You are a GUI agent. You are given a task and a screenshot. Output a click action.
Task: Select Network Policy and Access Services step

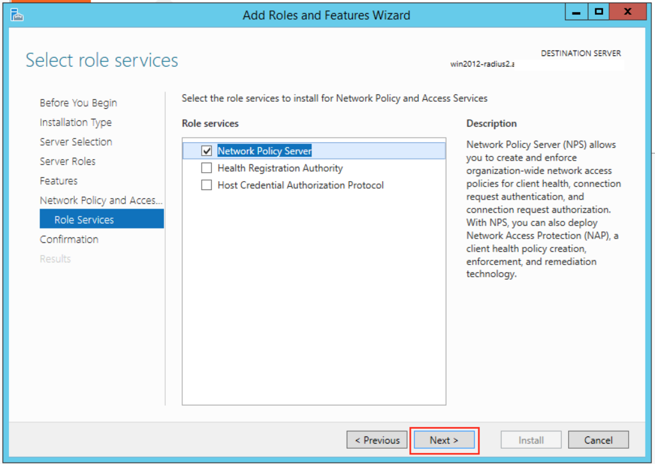click(101, 200)
